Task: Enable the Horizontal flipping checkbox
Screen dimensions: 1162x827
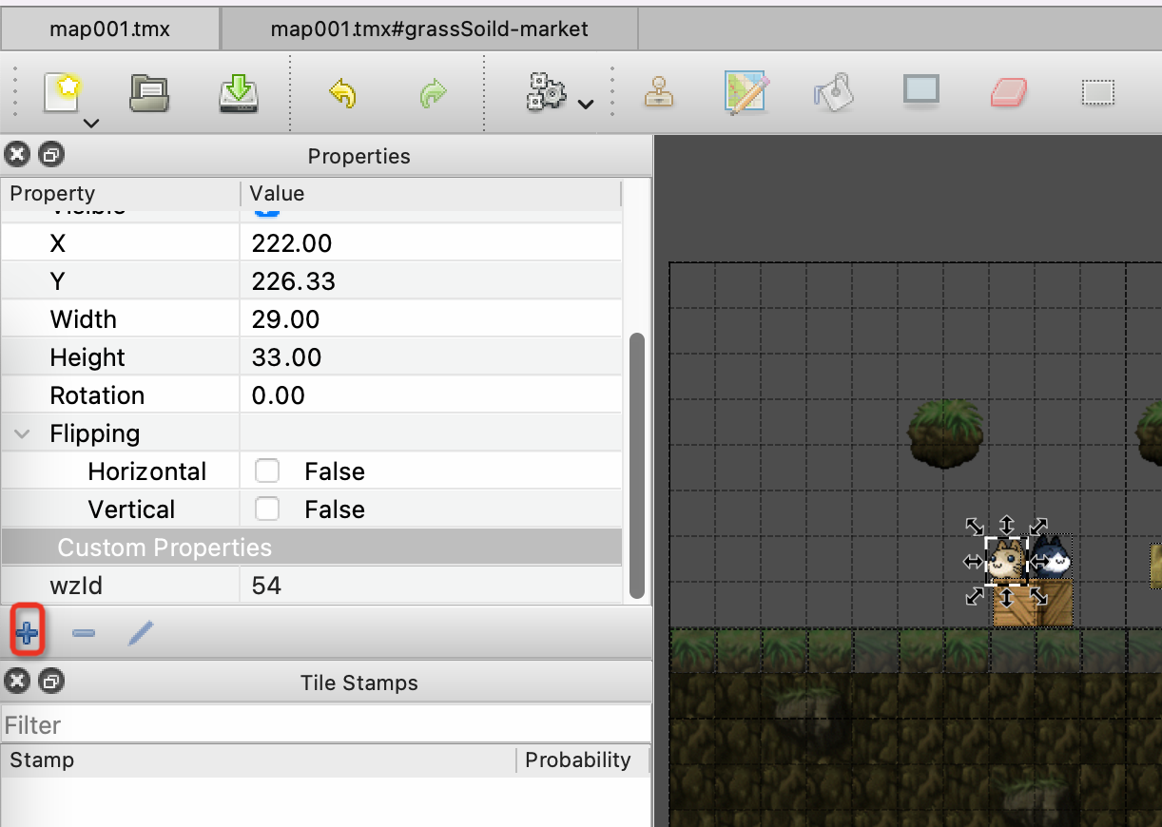Action: [x=267, y=471]
